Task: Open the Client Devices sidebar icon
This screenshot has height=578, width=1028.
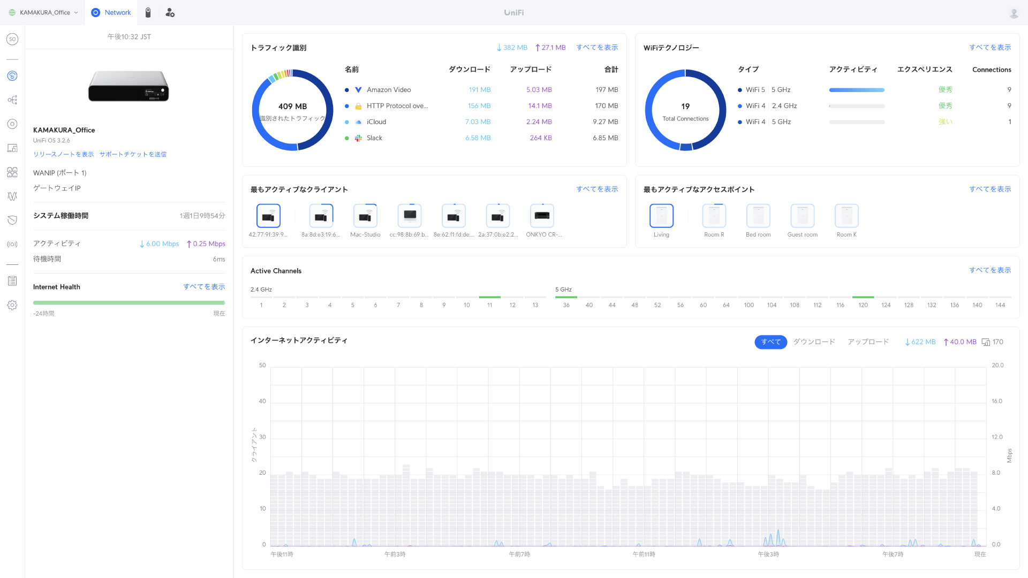Action: point(12,148)
